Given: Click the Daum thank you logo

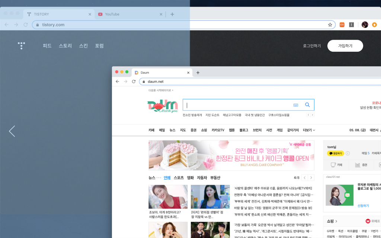Looking at the screenshot, I should click(x=163, y=106).
